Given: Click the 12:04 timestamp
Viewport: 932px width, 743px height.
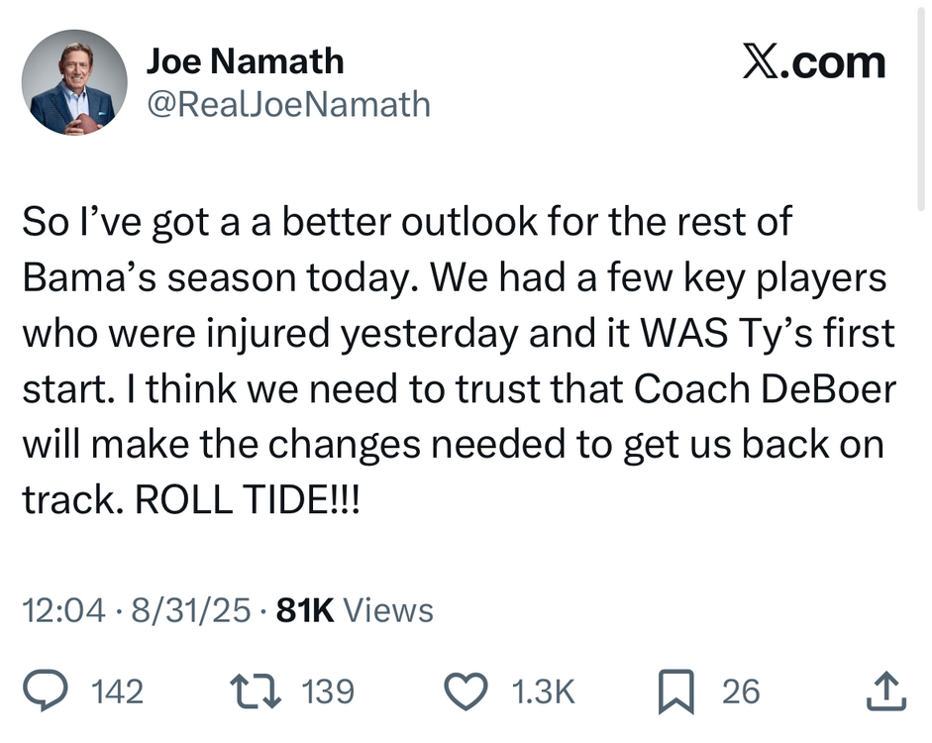Looking at the screenshot, I should pyautogui.click(x=62, y=610).
